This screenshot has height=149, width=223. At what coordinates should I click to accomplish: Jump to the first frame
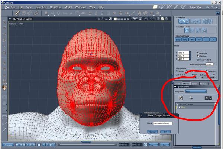click(17, 145)
